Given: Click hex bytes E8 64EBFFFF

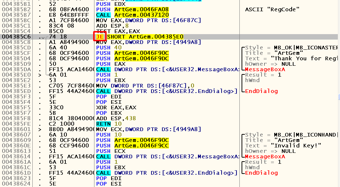Looking at the screenshot, I should coord(69,15).
